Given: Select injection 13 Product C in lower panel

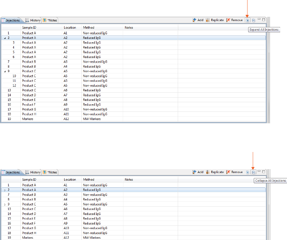Looking at the screenshot, I should pos(134,209).
